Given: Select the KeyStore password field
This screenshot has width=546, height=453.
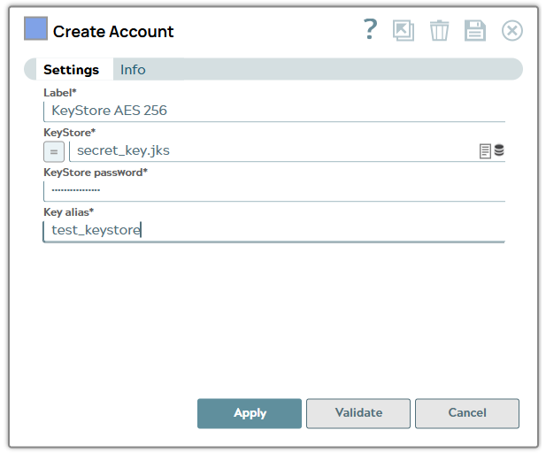Looking at the screenshot, I should (x=273, y=190).
